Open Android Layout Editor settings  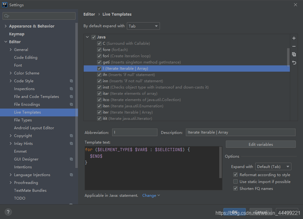(x=34, y=128)
